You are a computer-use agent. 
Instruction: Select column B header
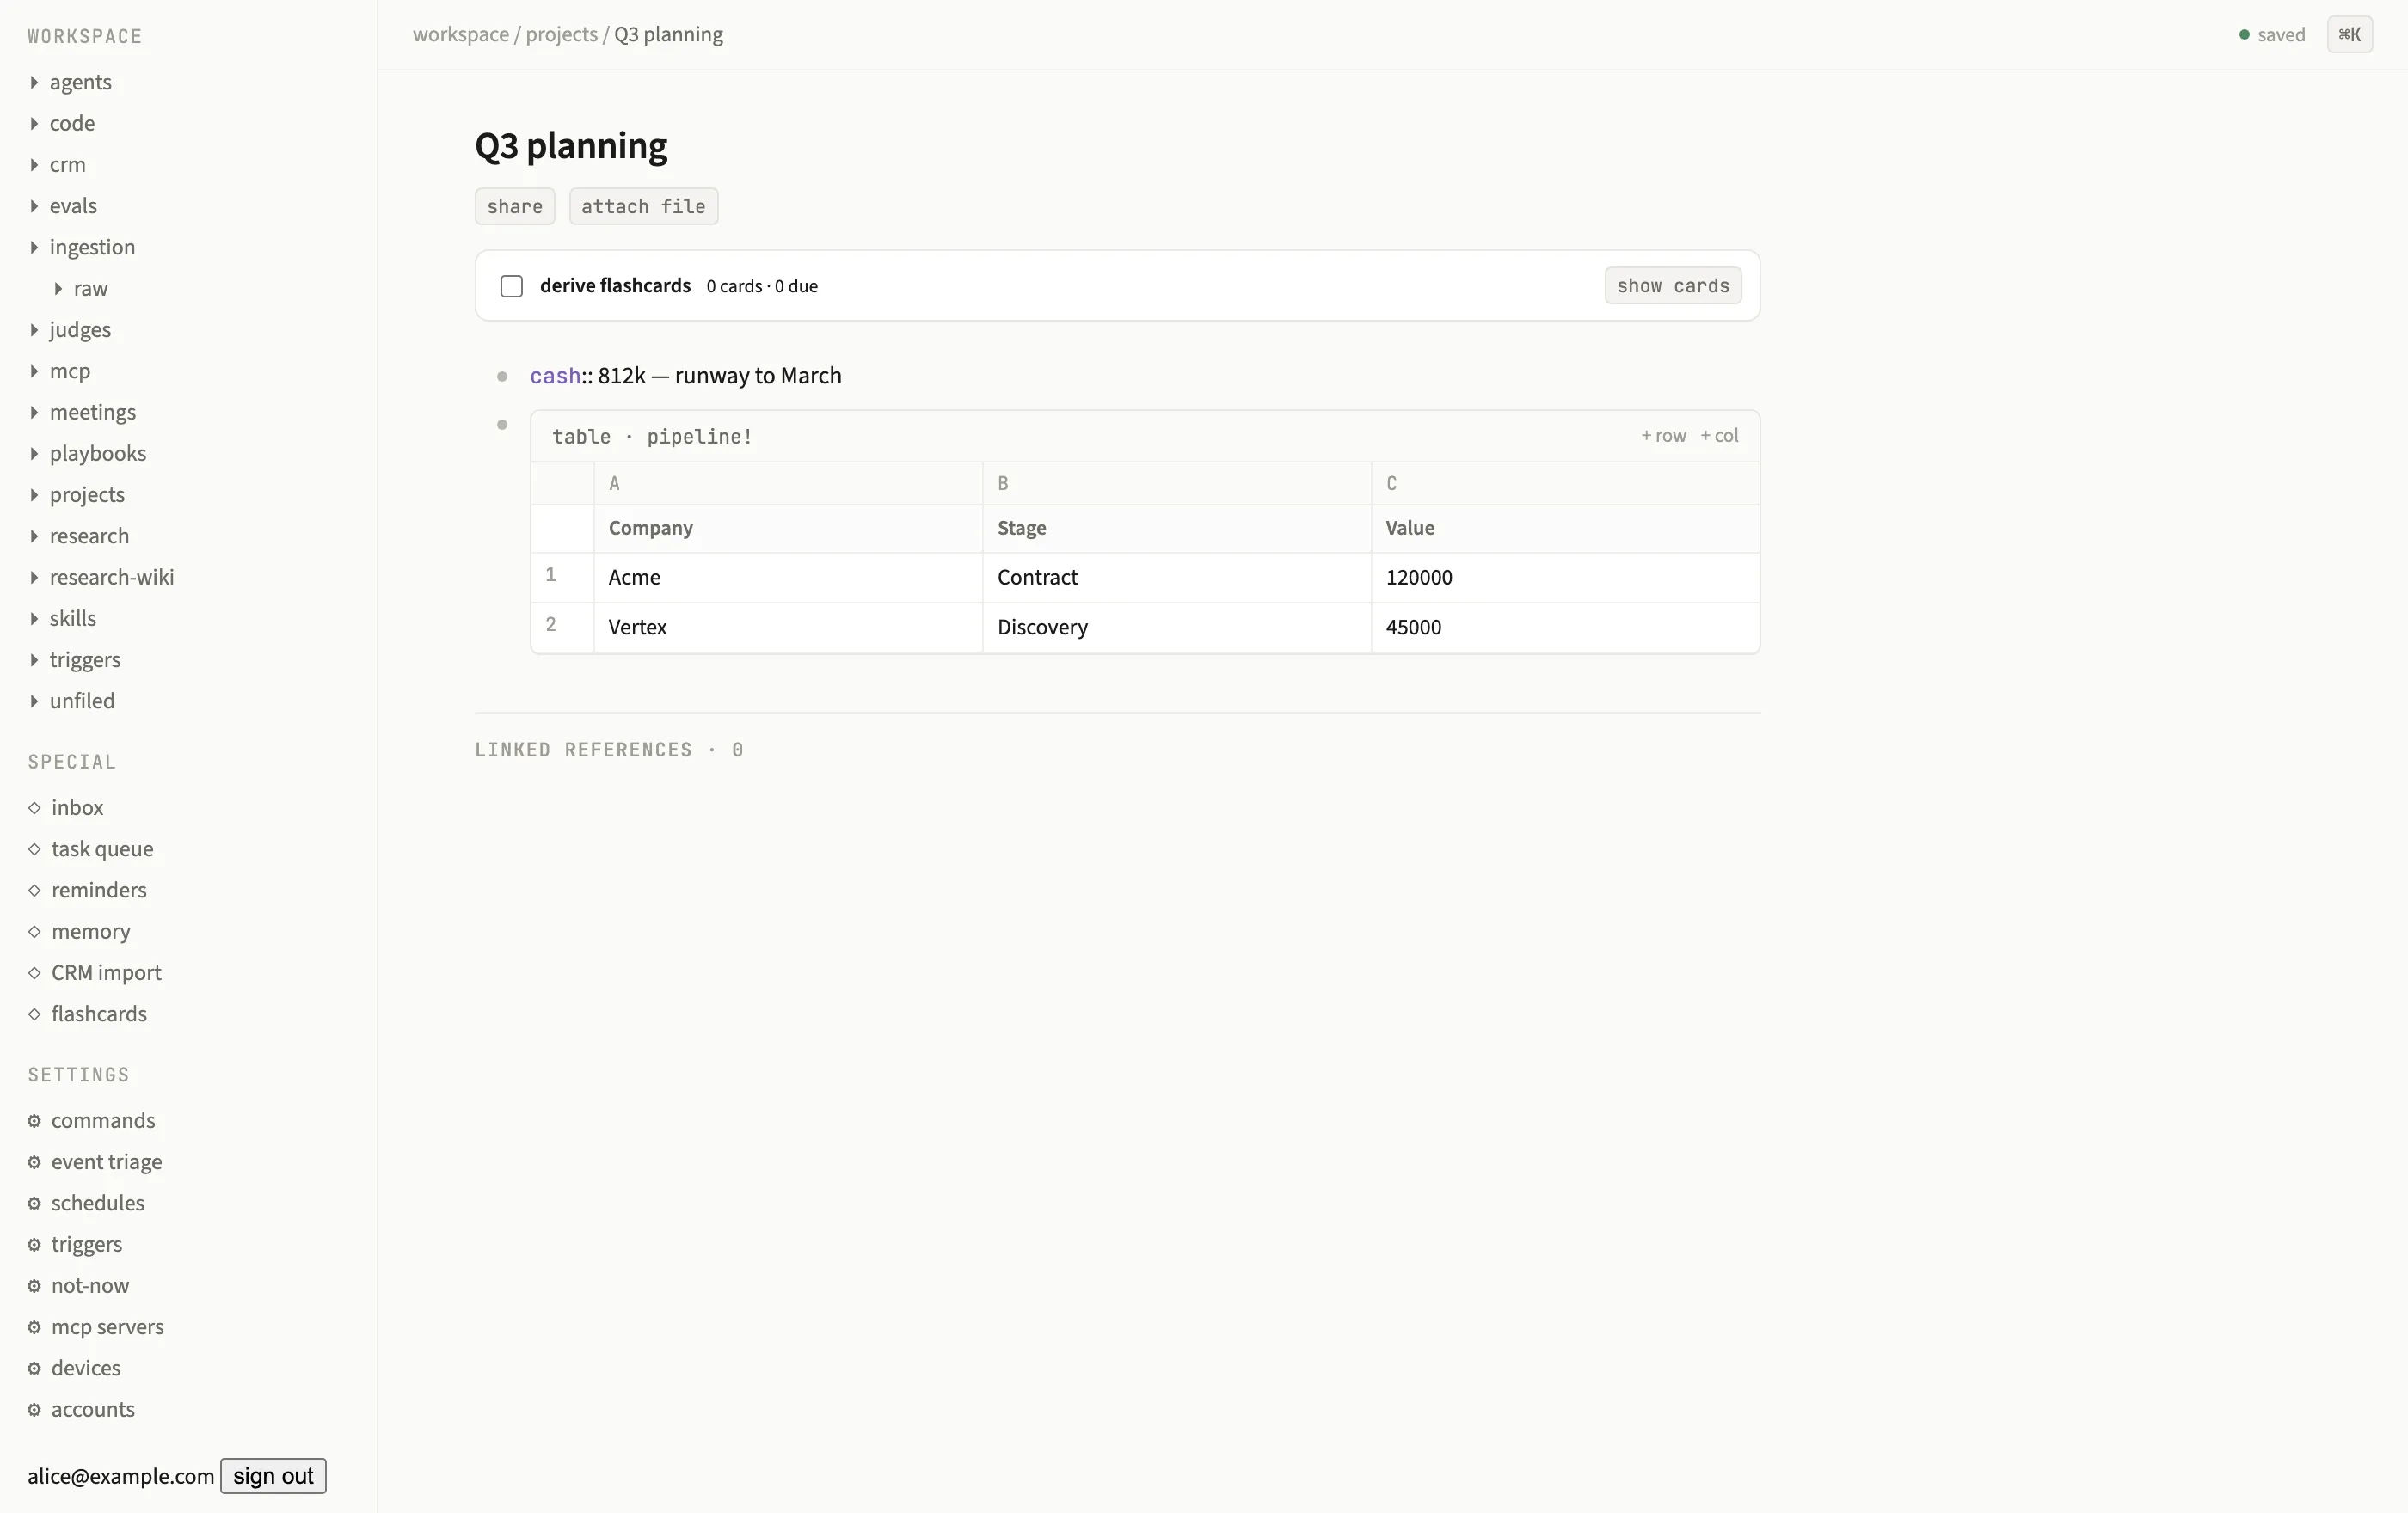tap(1176, 484)
